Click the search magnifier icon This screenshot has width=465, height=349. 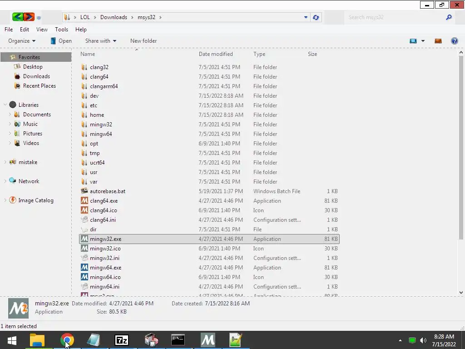coord(449,17)
